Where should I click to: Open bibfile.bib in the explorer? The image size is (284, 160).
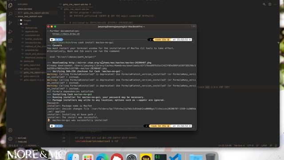pyautogui.click(x=28, y=61)
